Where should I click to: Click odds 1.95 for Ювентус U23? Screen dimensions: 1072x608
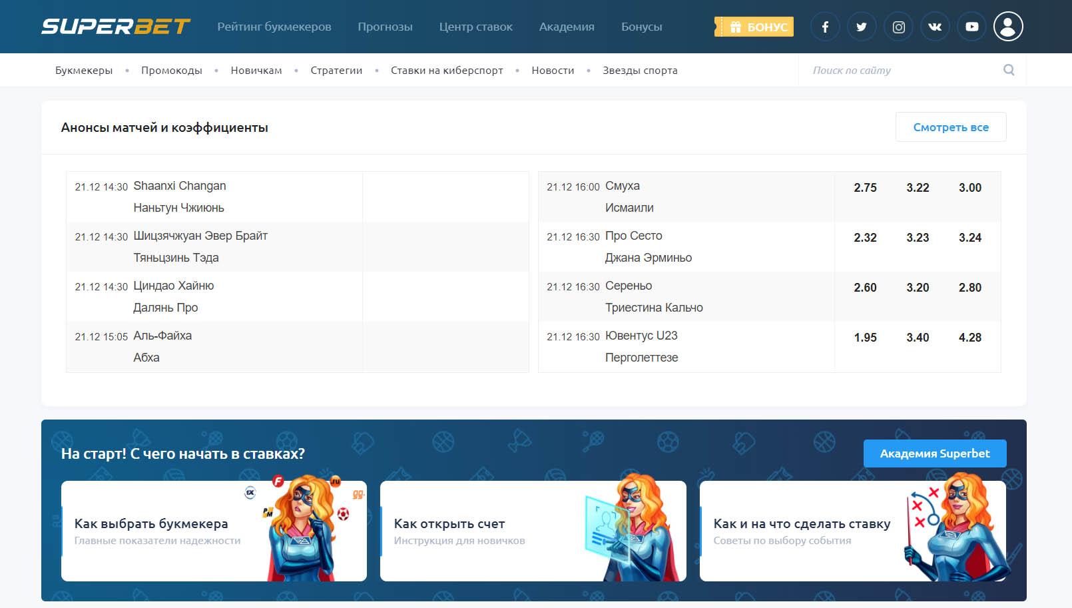tap(865, 338)
